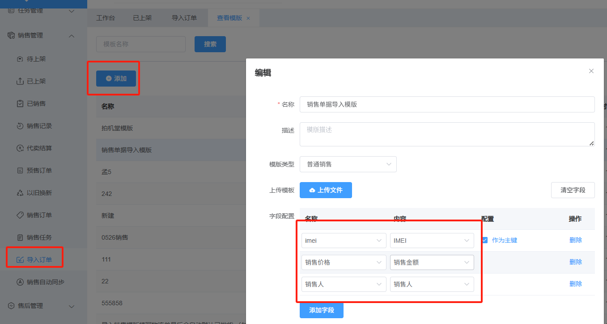Click the 销售订单 tag icon
607x324 pixels.
[20, 215]
